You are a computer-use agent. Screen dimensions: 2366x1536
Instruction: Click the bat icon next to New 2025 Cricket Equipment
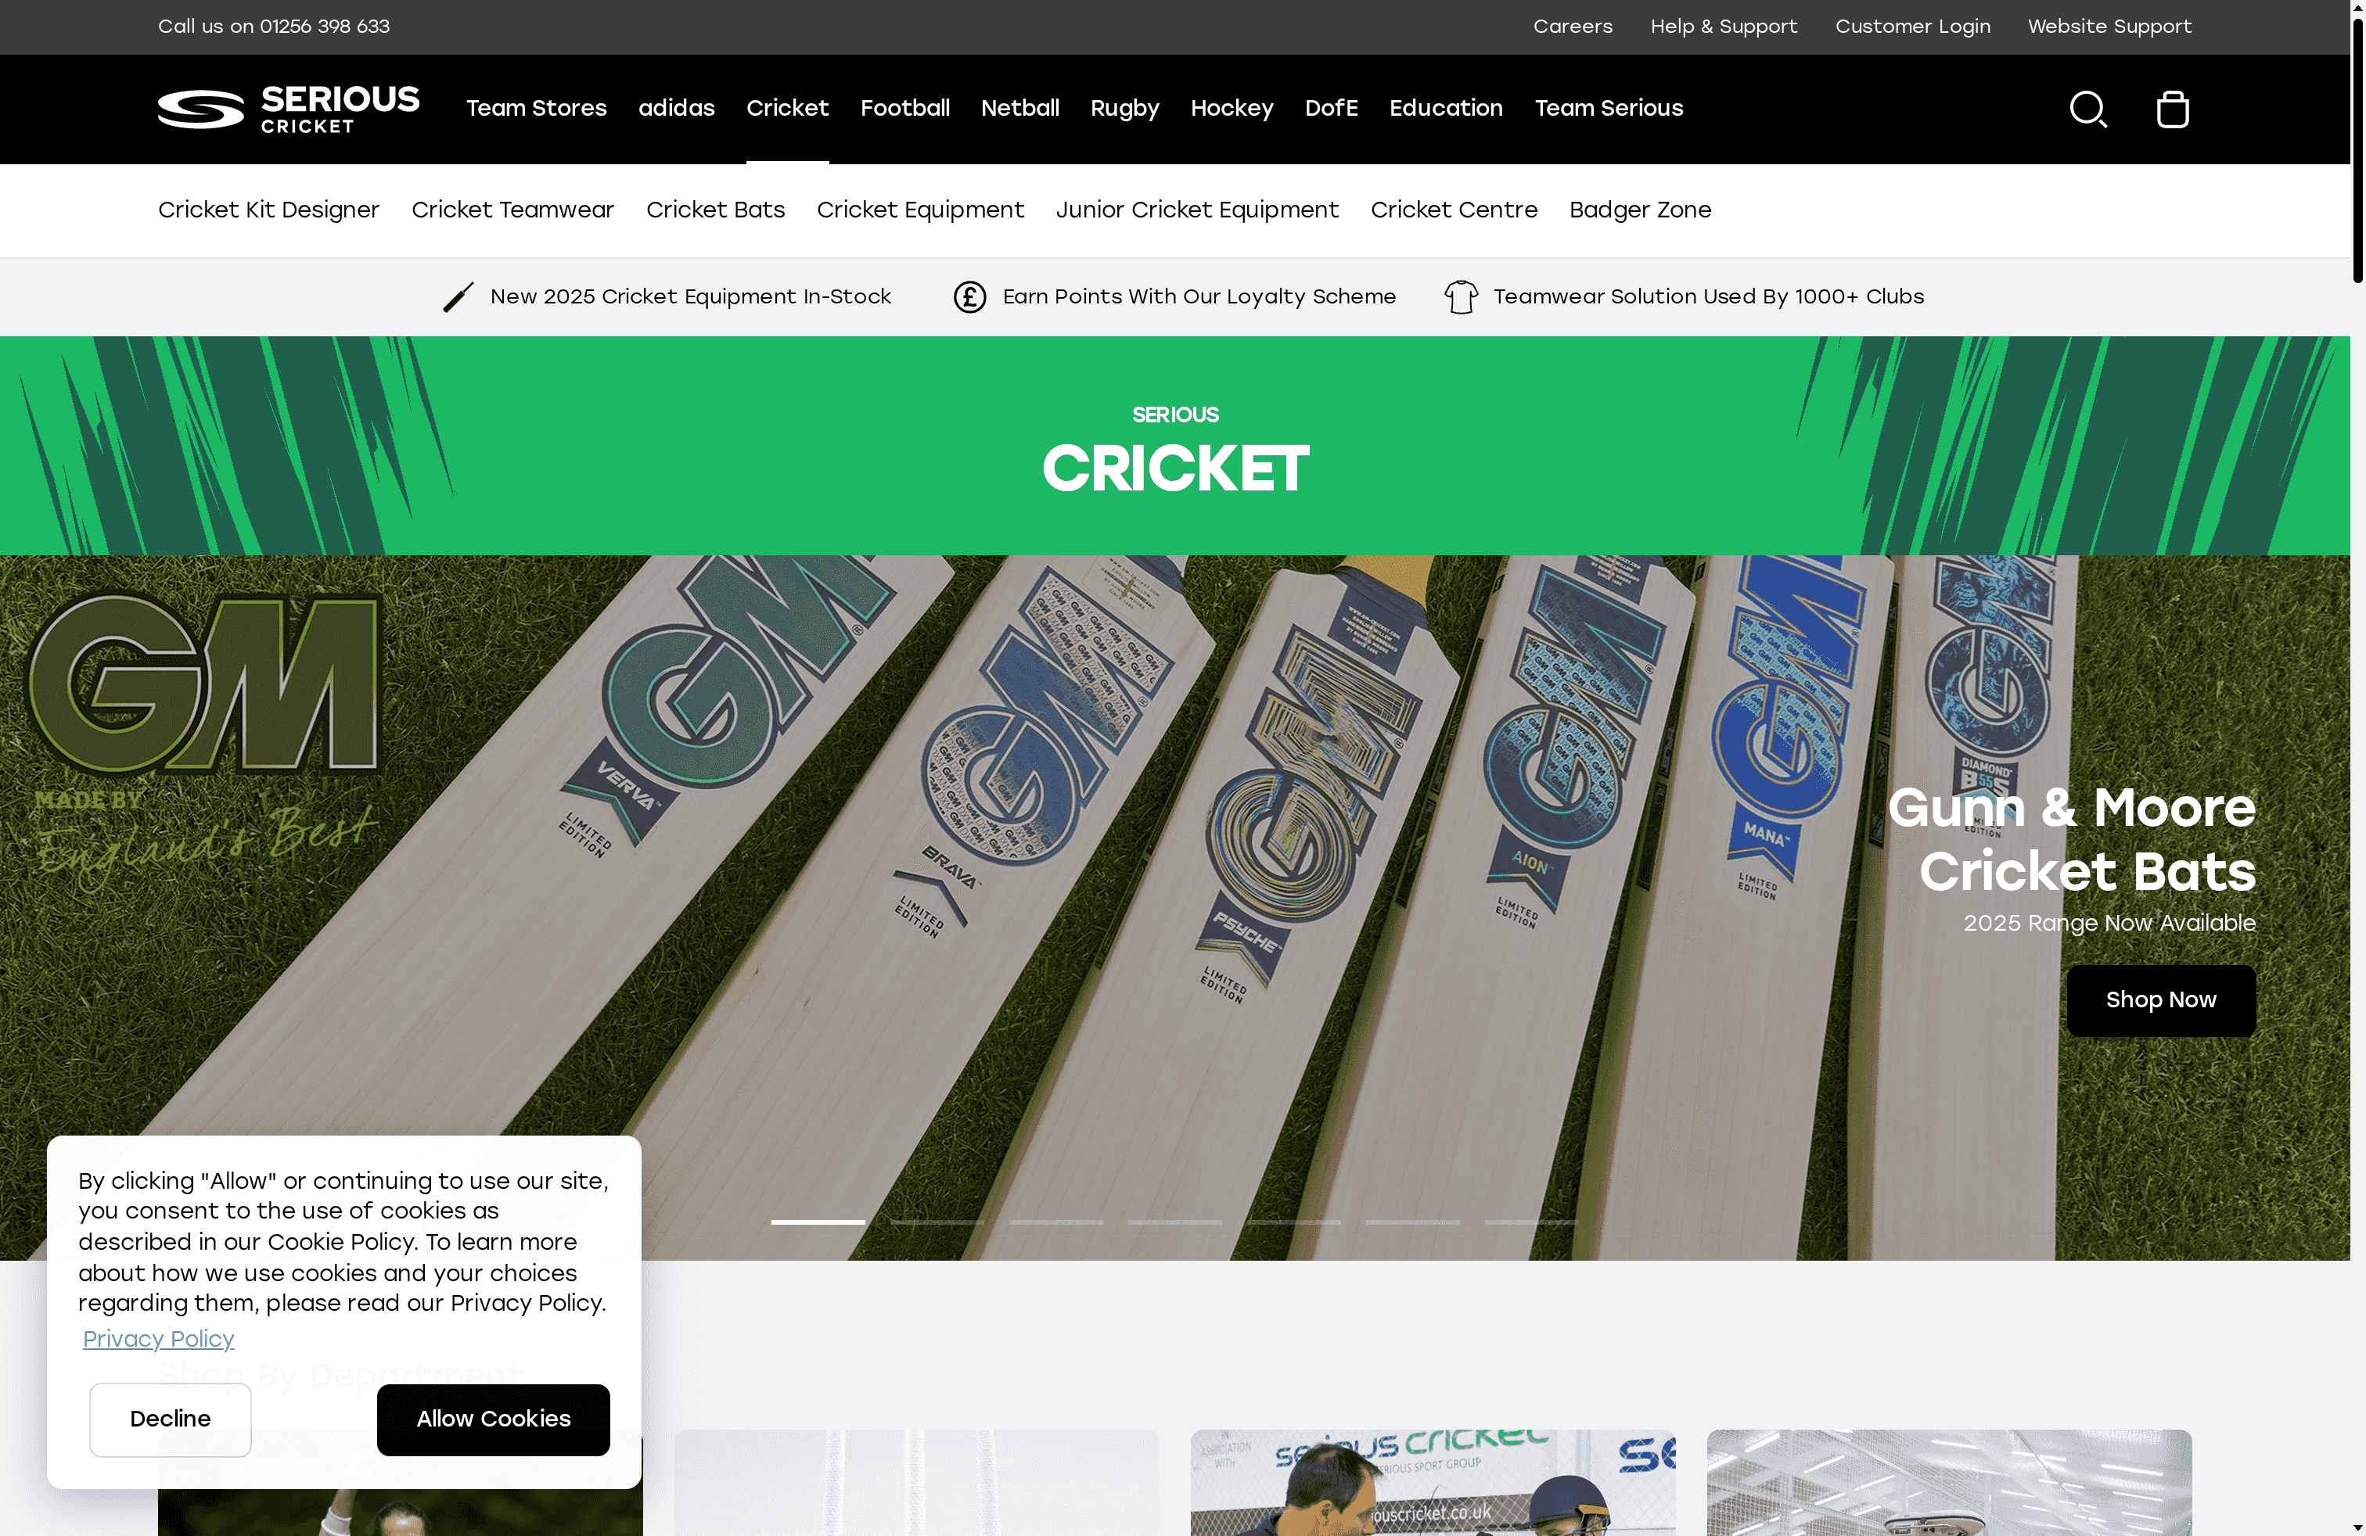pyautogui.click(x=457, y=296)
